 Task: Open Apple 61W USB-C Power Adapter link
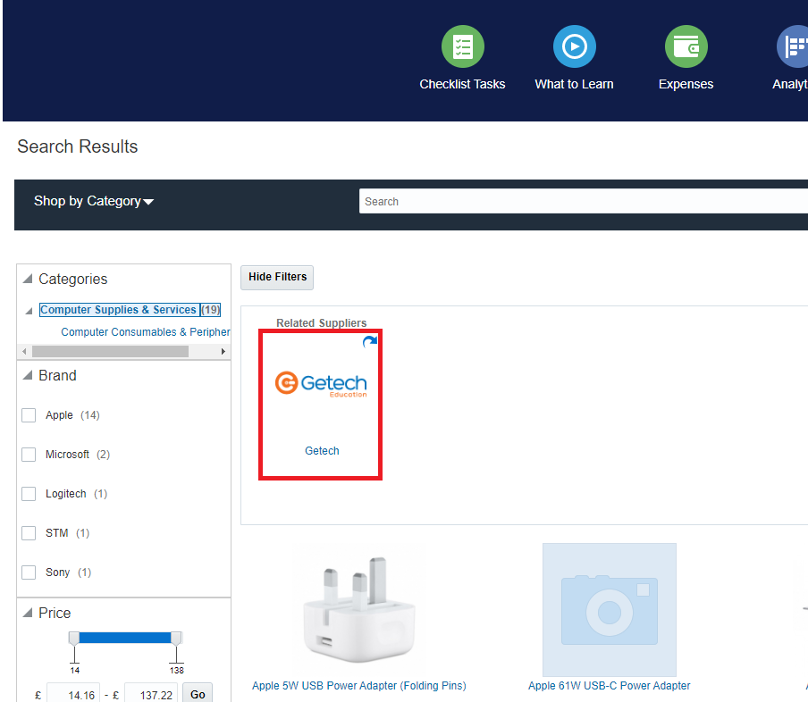609,686
